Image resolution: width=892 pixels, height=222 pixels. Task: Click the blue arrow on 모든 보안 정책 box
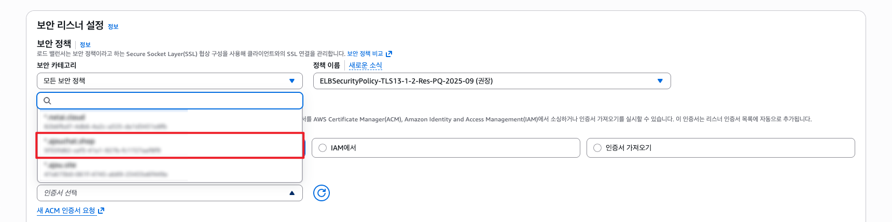coord(292,81)
